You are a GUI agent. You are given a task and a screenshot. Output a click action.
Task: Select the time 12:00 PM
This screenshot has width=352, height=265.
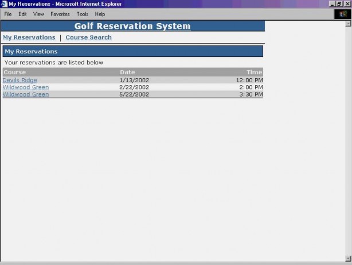click(x=249, y=80)
